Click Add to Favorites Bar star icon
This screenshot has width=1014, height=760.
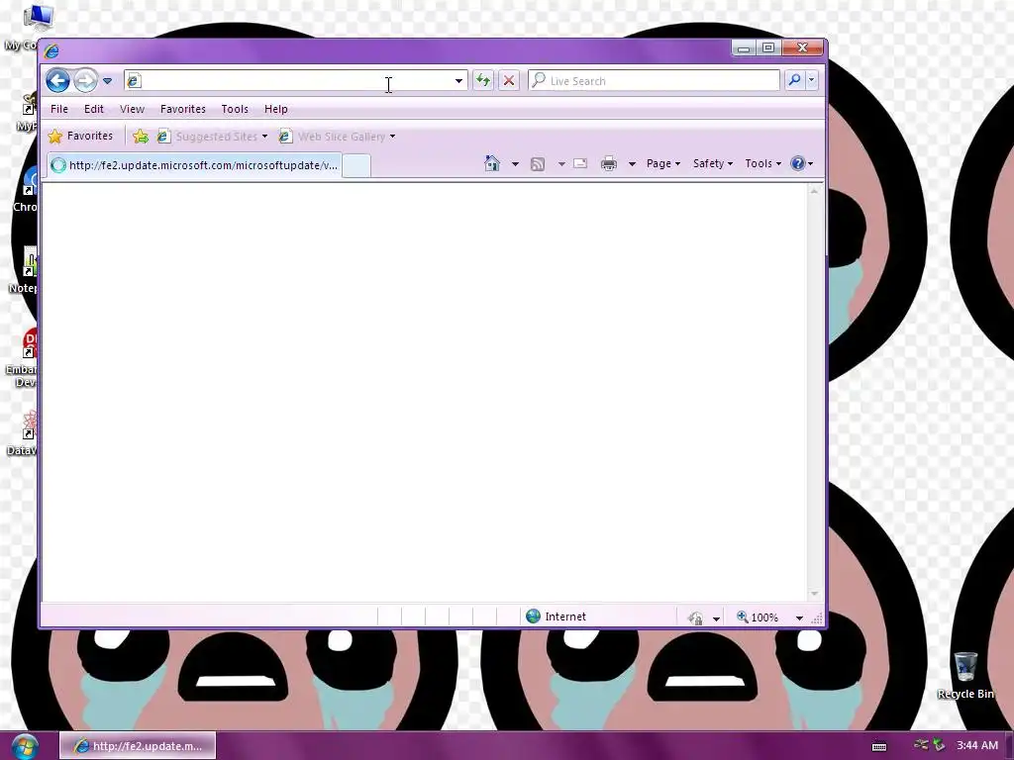[x=141, y=137]
